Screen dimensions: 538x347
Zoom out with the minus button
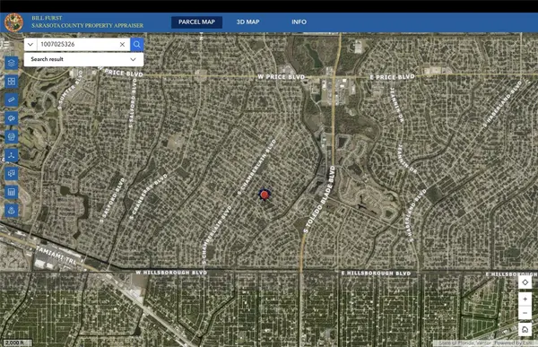(x=525, y=313)
